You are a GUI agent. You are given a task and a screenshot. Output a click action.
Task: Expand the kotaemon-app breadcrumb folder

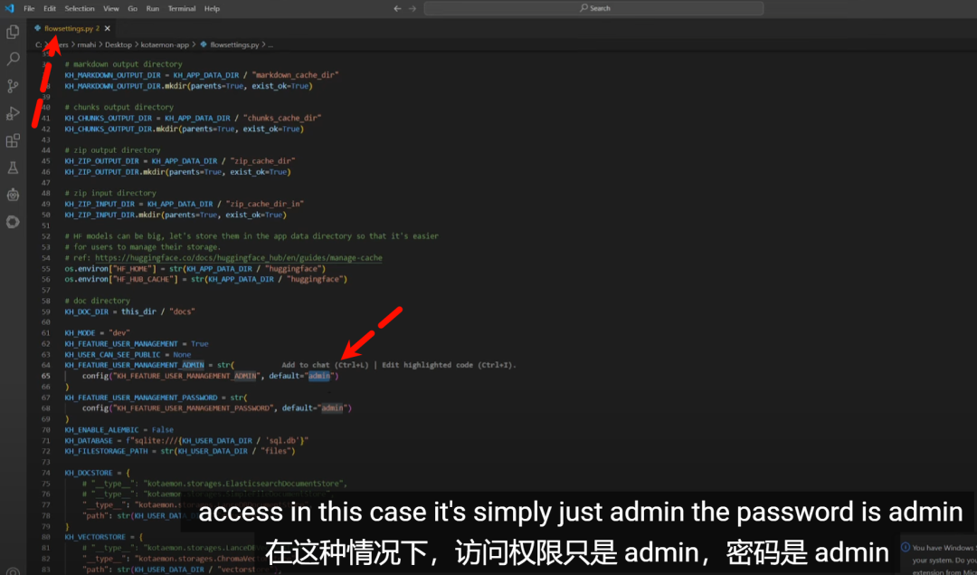pos(164,44)
